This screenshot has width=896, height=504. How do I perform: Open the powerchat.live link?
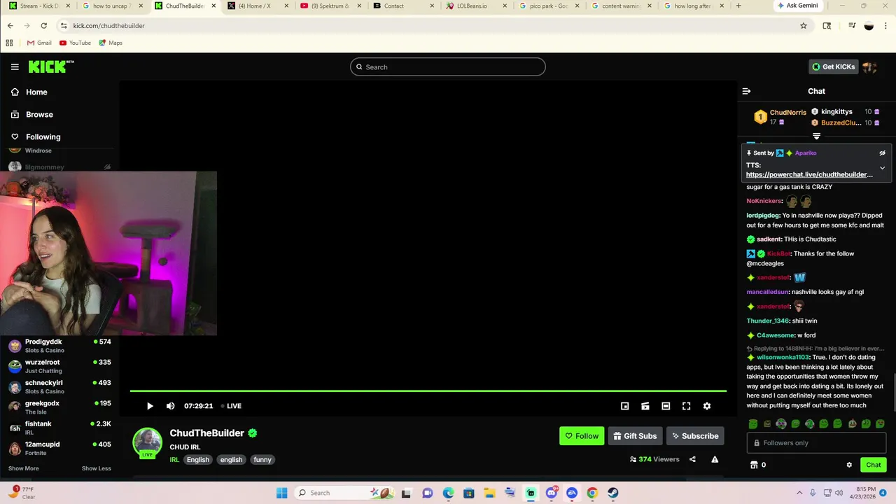click(x=809, y=174)
